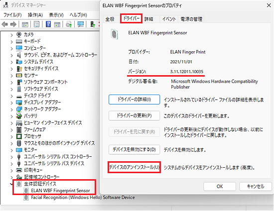This screenshot has height=211, width=274.
Task: Click the show/hide console tree toolbar icon
Action: pyautogui.click(x=25, y=24)
